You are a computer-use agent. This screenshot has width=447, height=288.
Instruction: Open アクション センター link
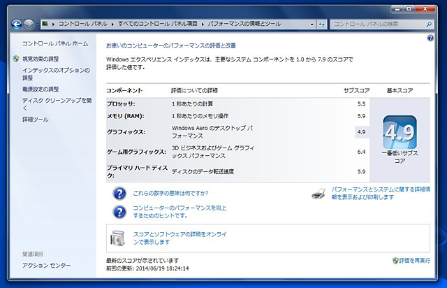tap(47, 265)
